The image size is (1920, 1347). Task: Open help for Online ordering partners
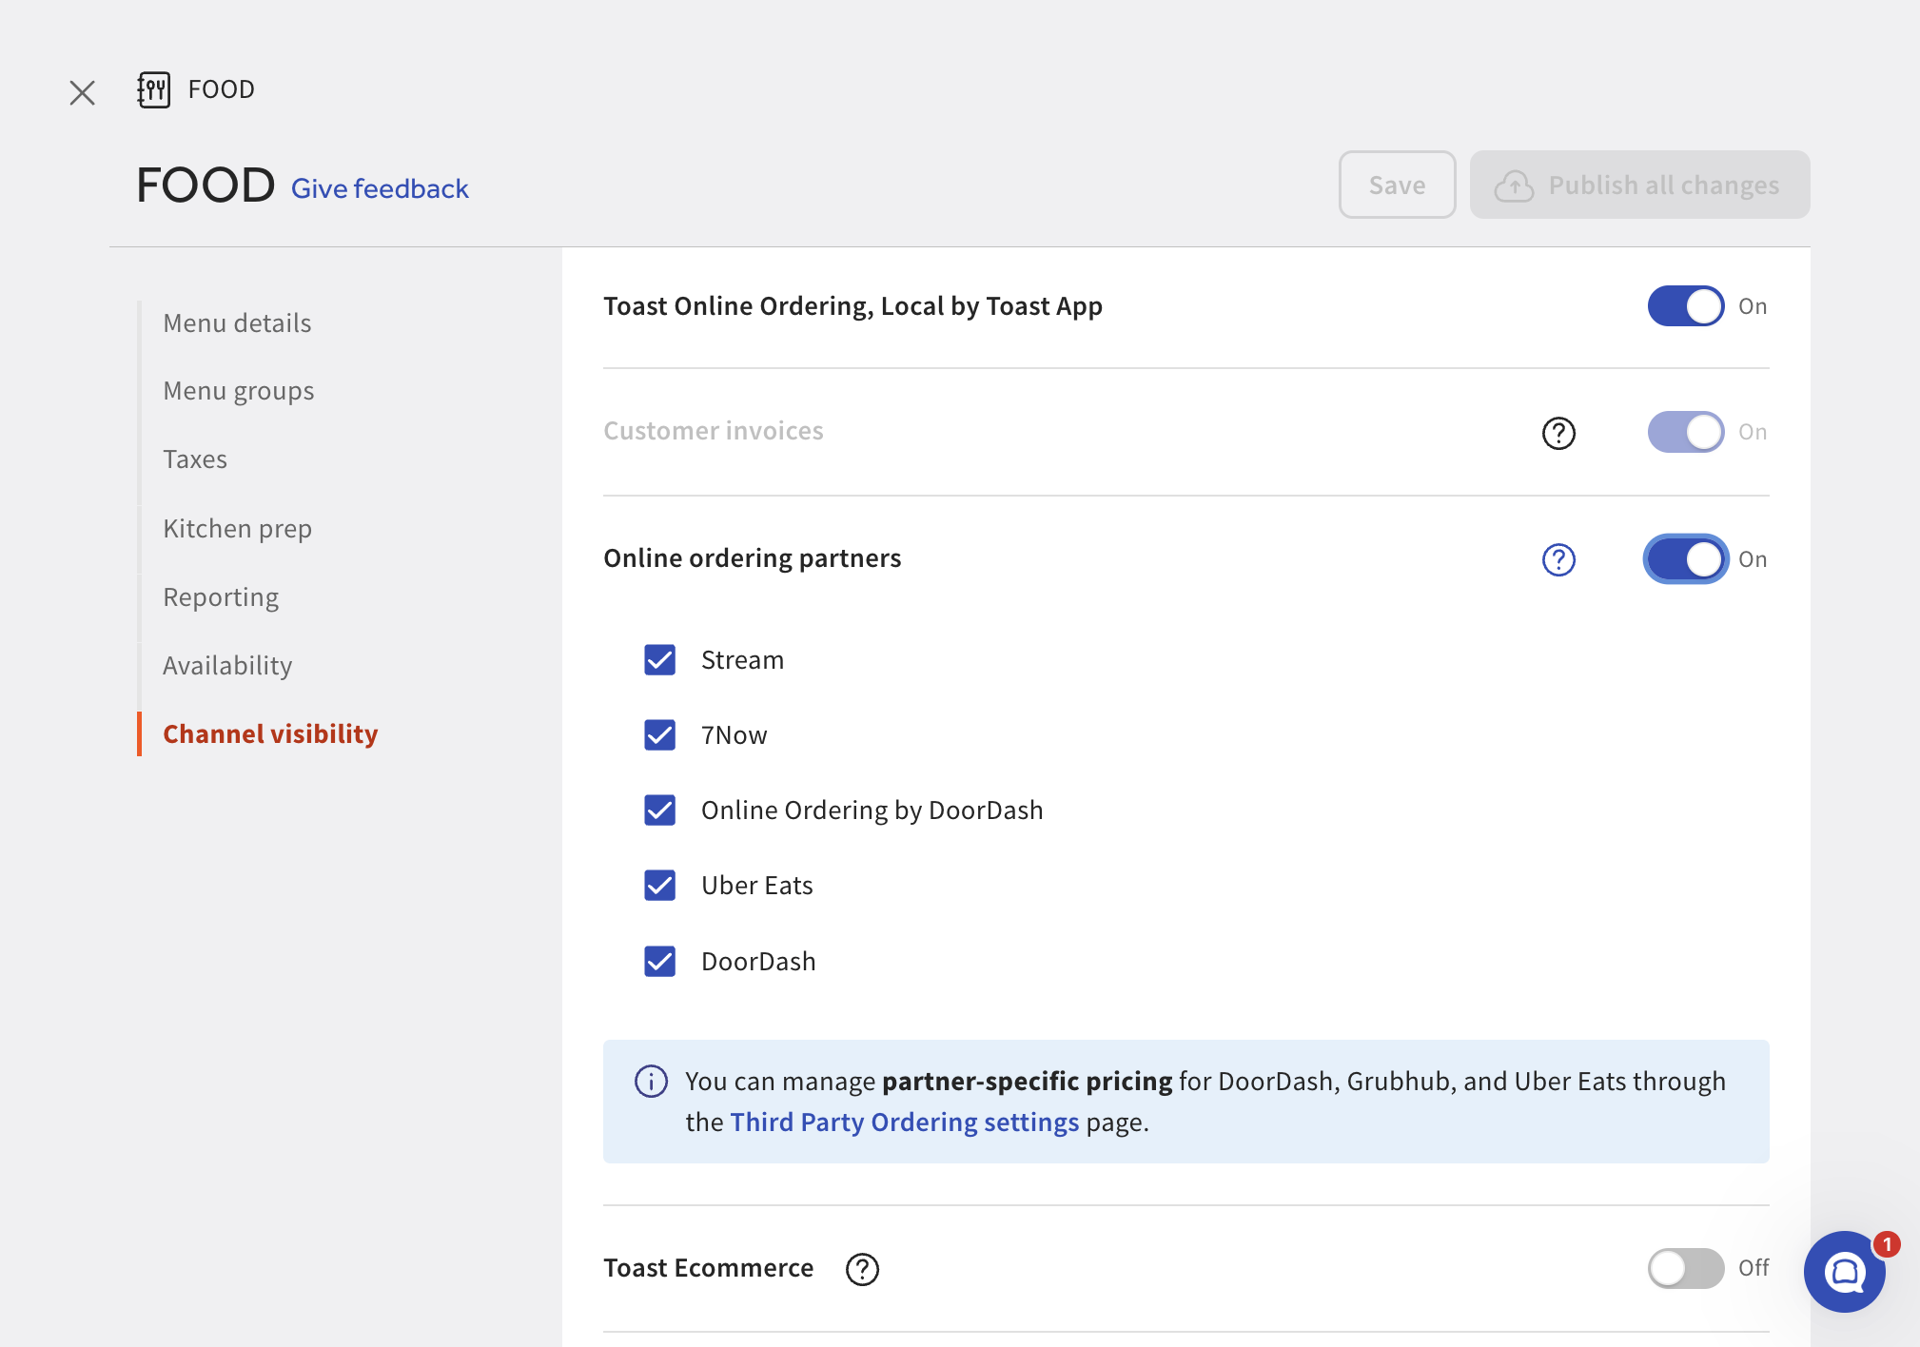pyautogui.click(x=1558, y=559)
